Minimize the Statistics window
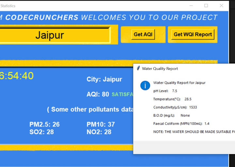This screenshot has width=235, height=167. click(x=191, y=6)
